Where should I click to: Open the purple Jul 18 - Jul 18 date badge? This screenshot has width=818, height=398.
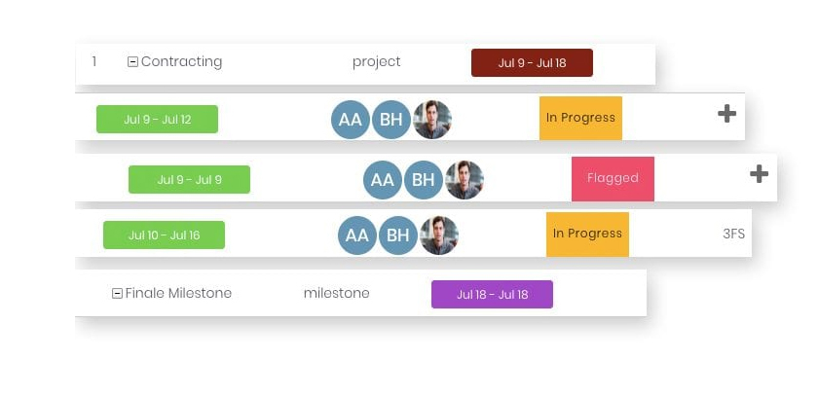pyautogui.click(x=492, y=294)
